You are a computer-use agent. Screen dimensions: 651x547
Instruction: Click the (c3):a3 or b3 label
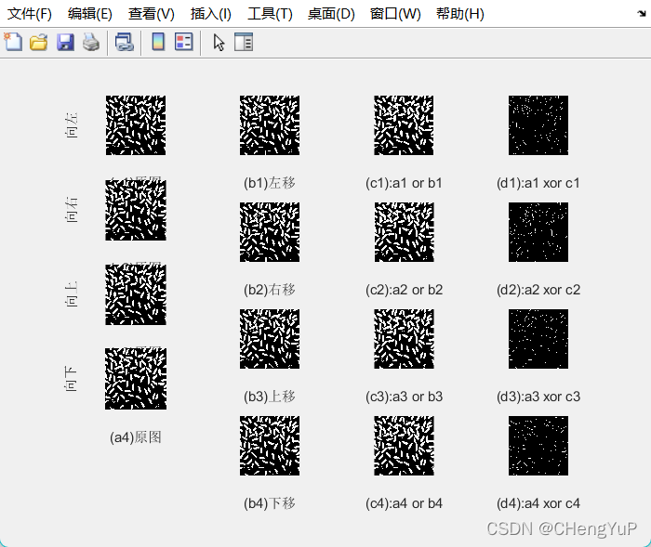[404, 397]
